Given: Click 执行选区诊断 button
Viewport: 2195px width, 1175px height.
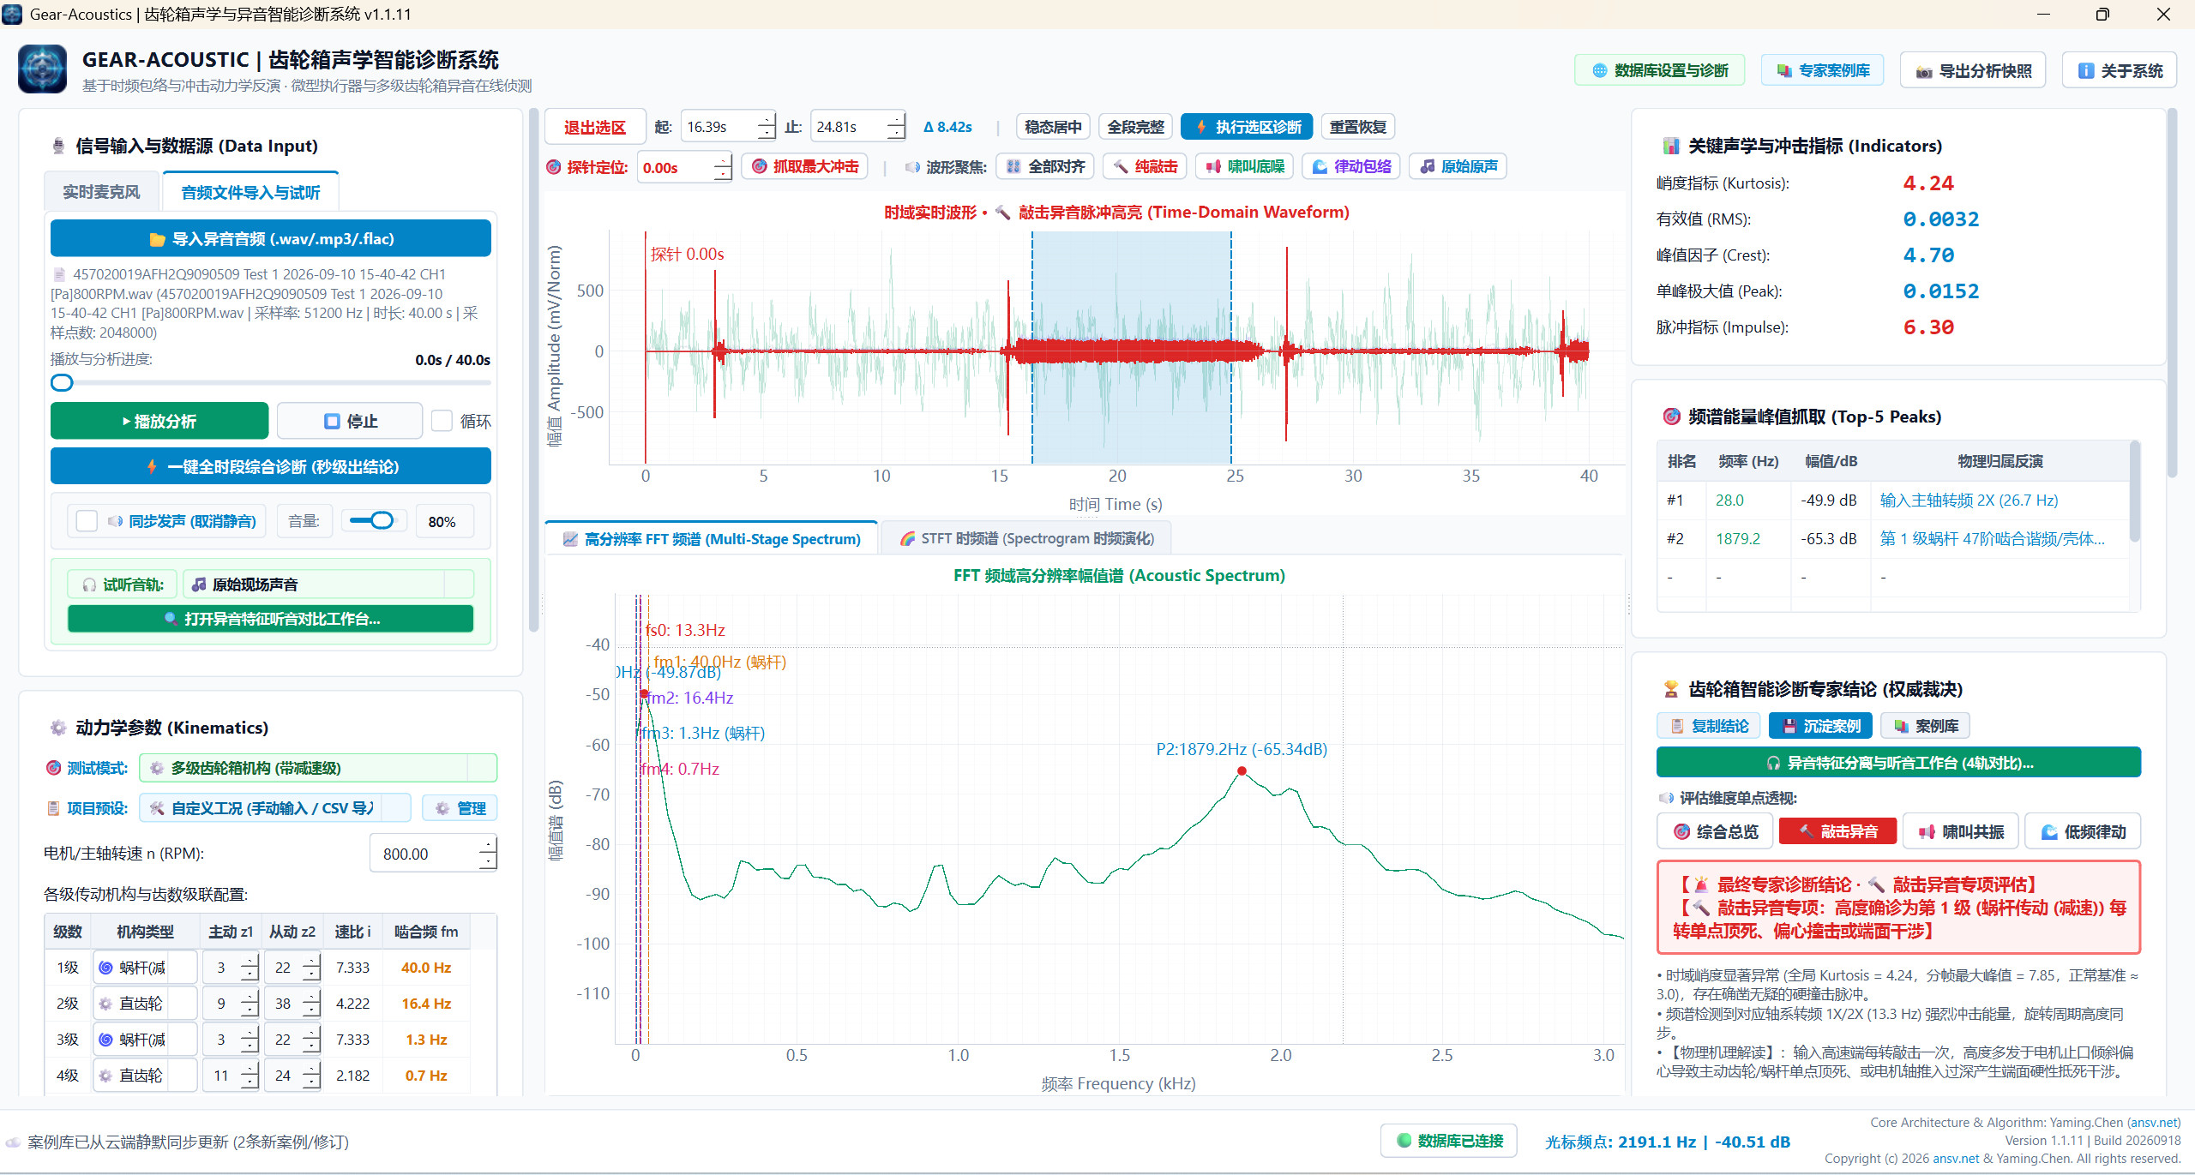Looking at the screenshot, I should pos(1247,127).
